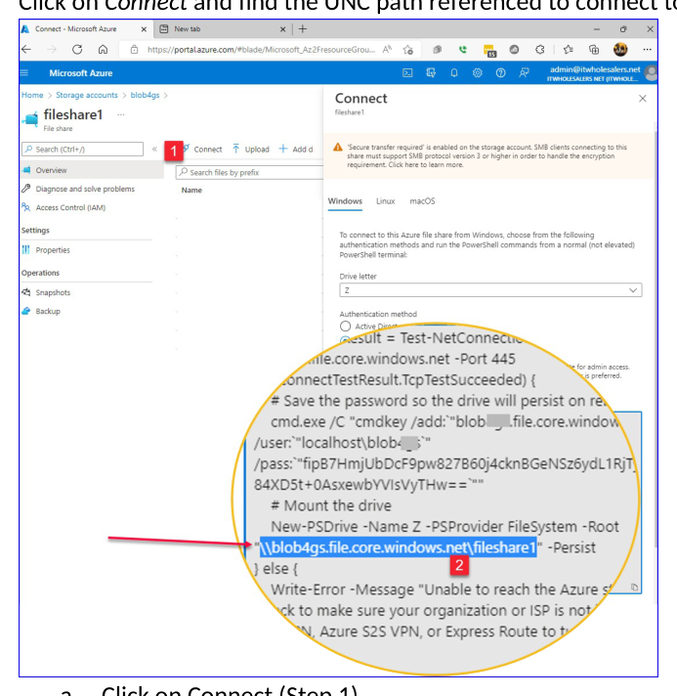Image resolution: width=677 pixels, height=696 pixels.
Task: Click the Search (Ctrl+/) sidebar field
Action: tap(82, 150)
